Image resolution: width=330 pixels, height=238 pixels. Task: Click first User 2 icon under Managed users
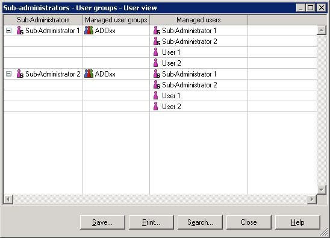point(156,63)
